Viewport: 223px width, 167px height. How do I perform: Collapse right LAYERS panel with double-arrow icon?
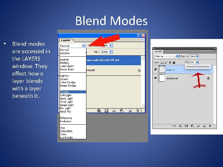pyautogui.click(x=215, y=48)
